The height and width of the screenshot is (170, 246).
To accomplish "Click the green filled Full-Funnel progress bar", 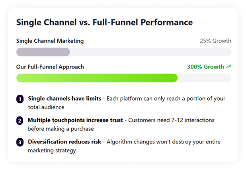I will coord(97,78).
